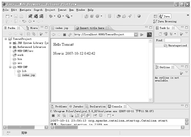Click Collapse All in Package Explorer

point(28,34)
